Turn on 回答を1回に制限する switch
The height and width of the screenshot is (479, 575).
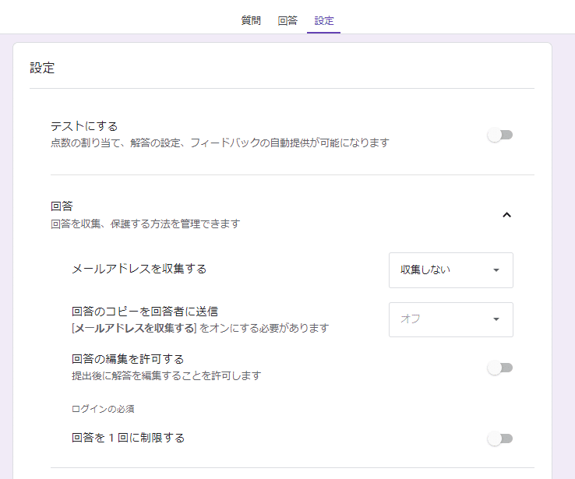point(500,438)
